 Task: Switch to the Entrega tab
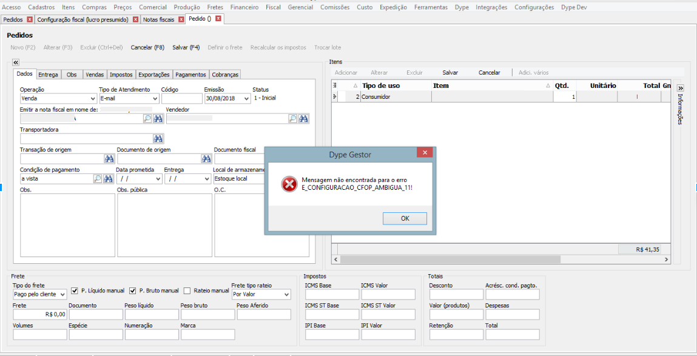pos(48,75)
